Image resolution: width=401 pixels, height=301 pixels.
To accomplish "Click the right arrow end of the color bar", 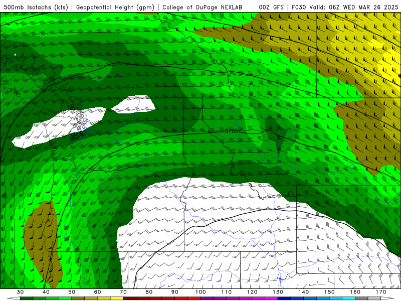I will coord(387,298).
